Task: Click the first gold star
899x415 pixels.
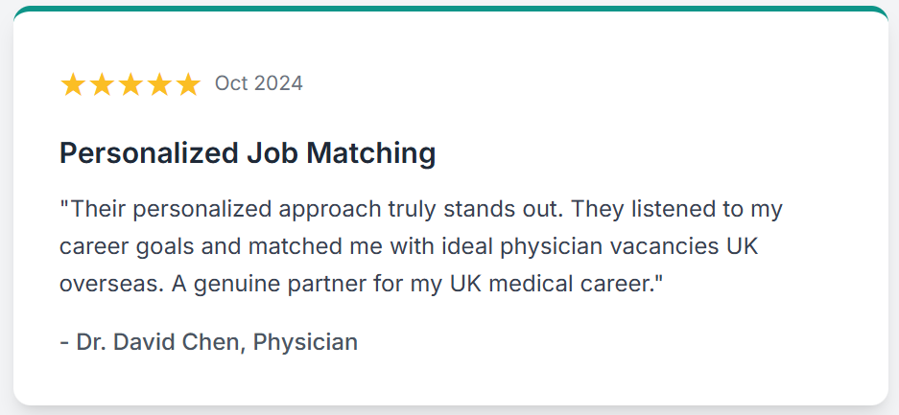Action: click(x=73, y=84)
